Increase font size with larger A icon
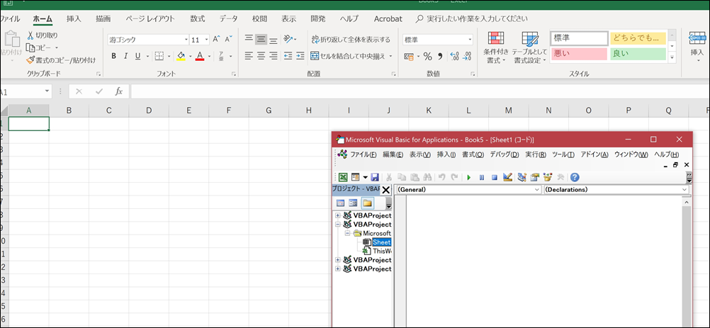 (x=216, y=40)
